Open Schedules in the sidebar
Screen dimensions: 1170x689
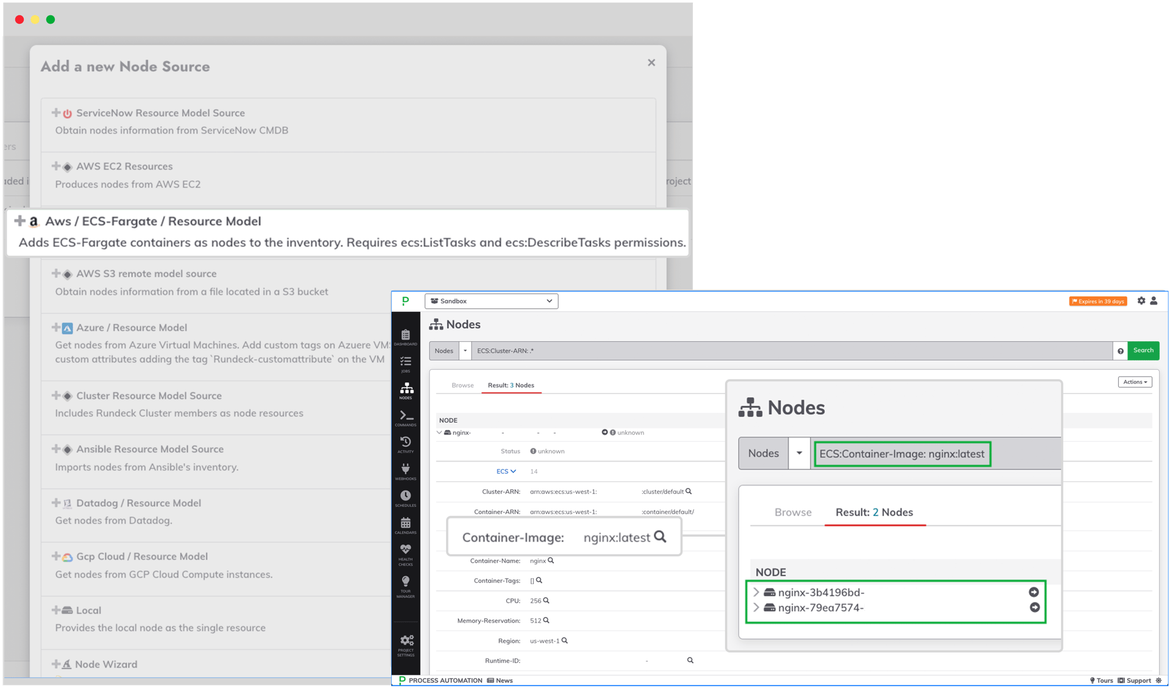coord(405,498)
